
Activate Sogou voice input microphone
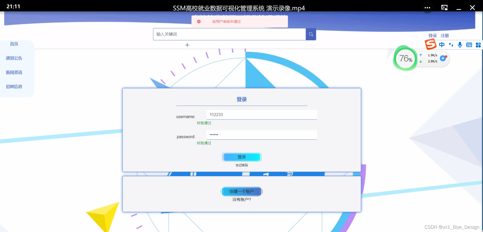pyautogui.click(x=460, y=45)
